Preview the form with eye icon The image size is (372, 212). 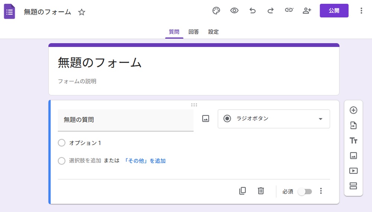click(234, 11)
